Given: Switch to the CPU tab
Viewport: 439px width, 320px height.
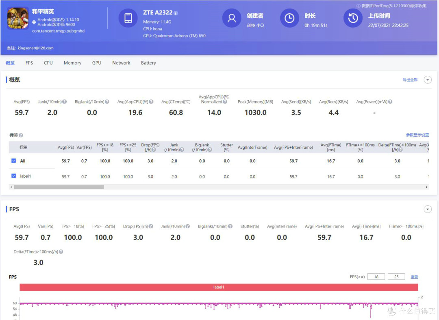Looking at the screenshot, I should point(48,63).
